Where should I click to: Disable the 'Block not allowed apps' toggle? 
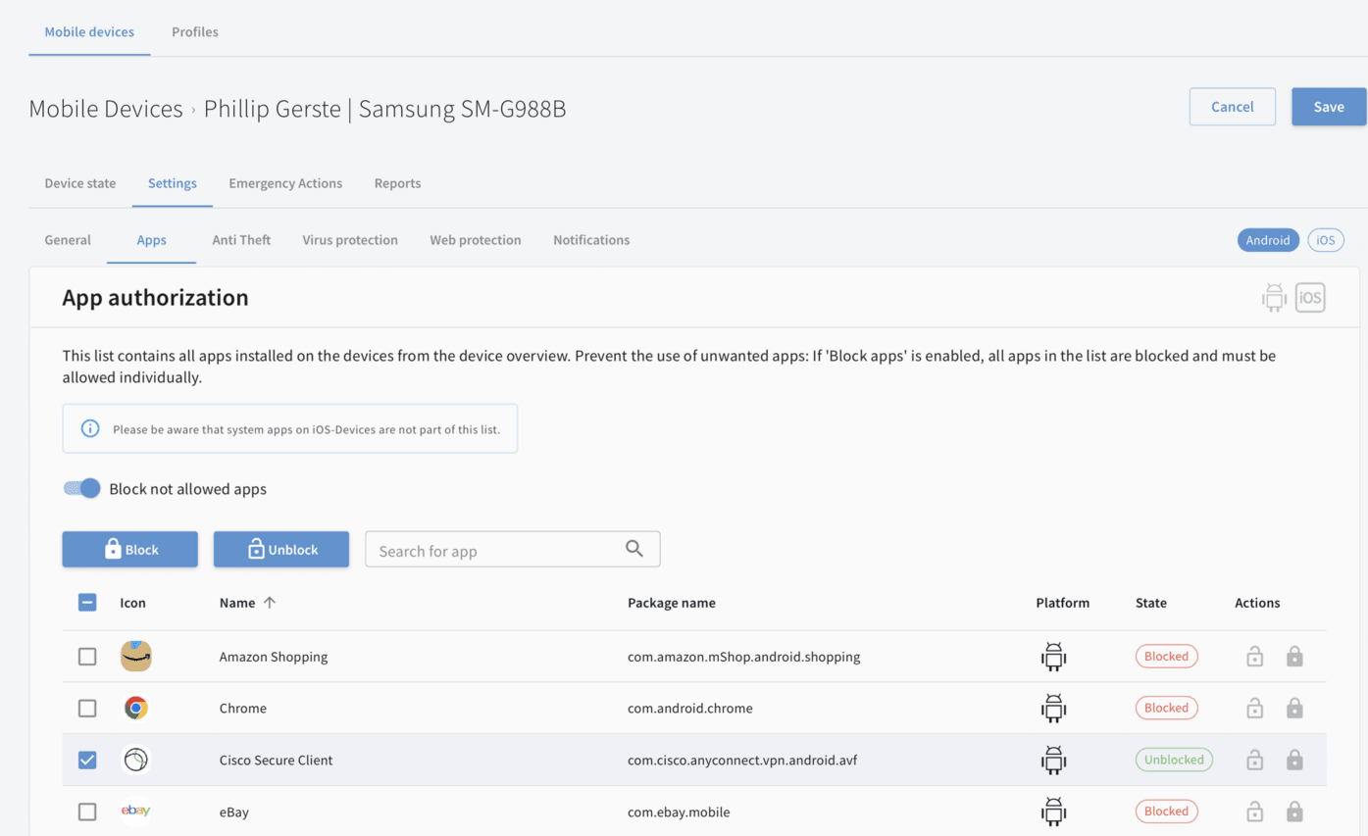tap(82, 488)
